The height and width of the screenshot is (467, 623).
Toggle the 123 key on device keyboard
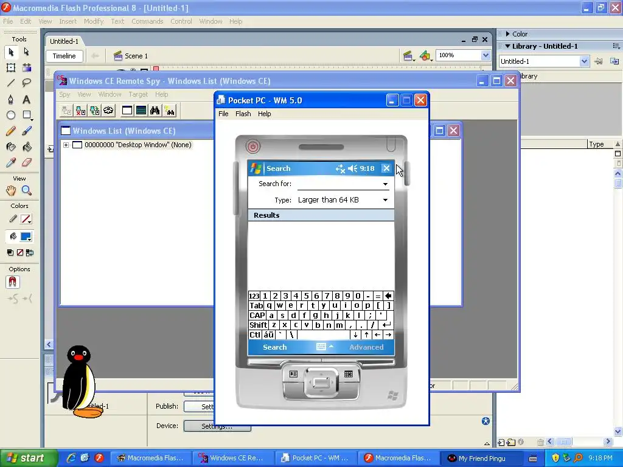(x=254, y=296)
